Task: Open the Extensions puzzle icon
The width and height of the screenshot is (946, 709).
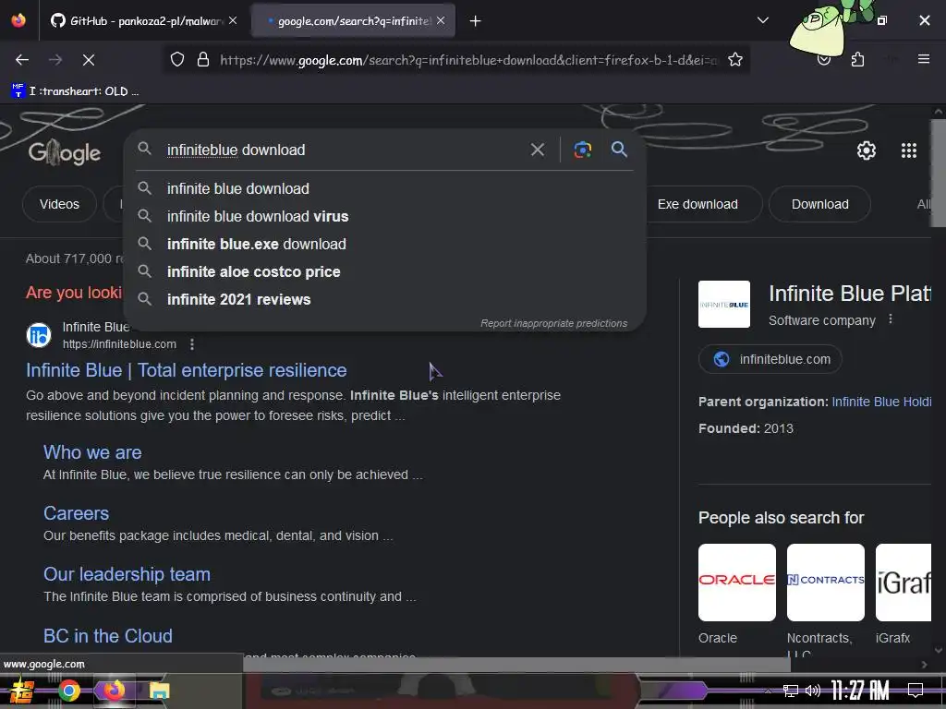Action: tap(857, 60)
